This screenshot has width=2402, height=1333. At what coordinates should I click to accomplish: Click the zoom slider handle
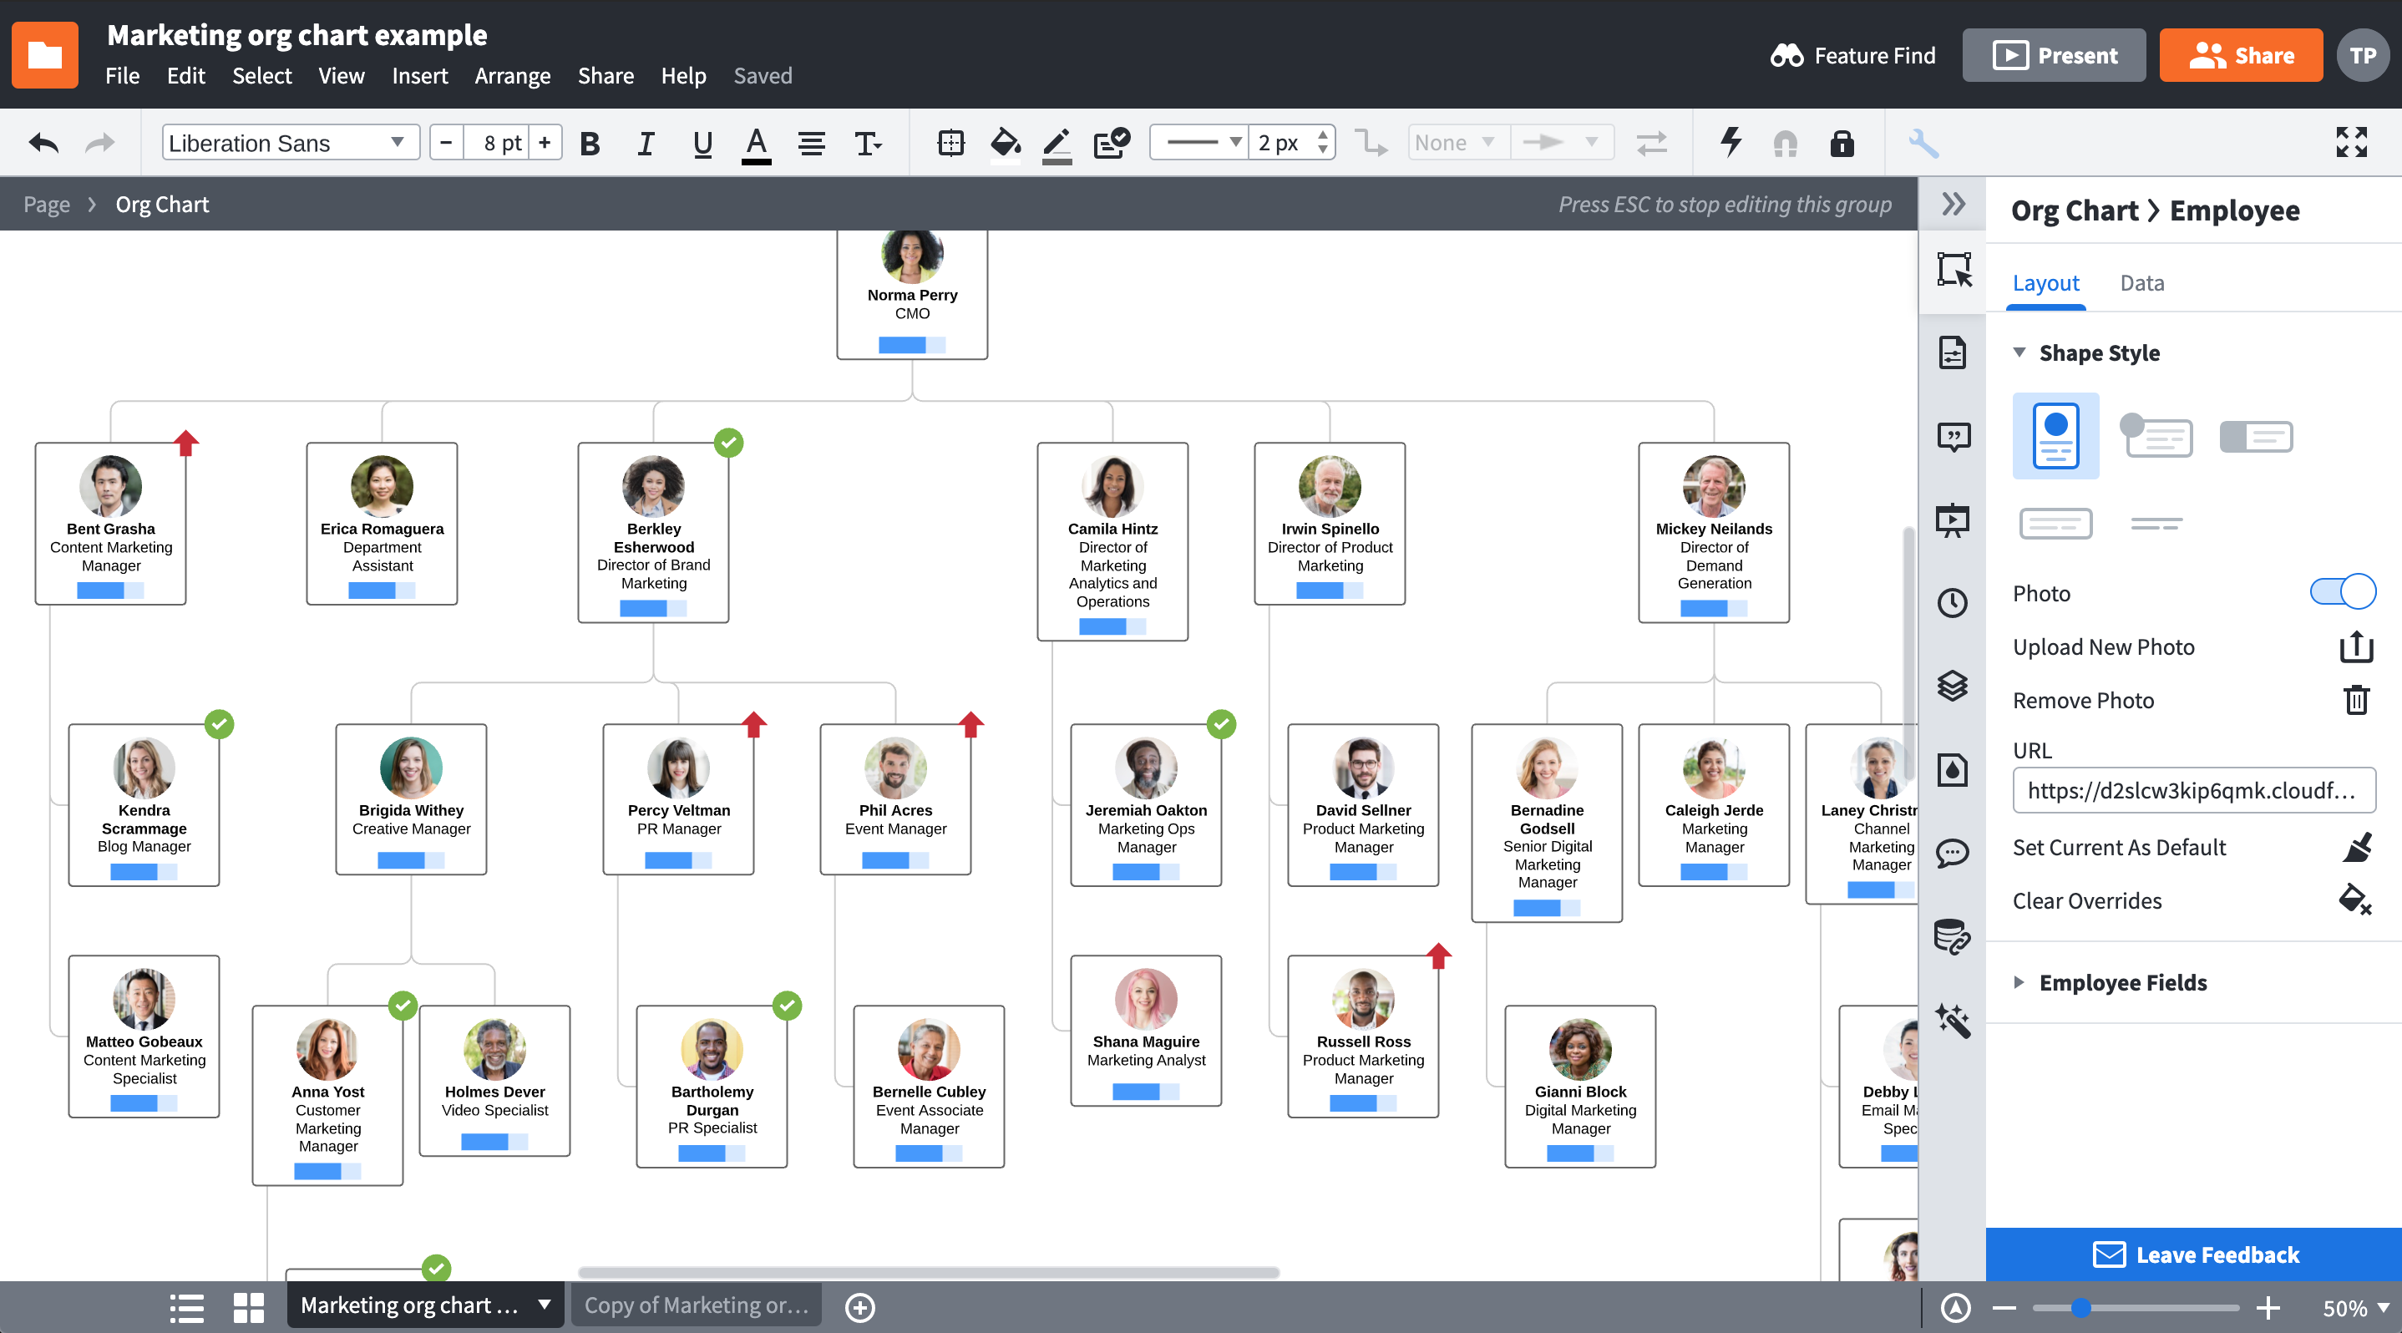[x=2080, y=1308]
